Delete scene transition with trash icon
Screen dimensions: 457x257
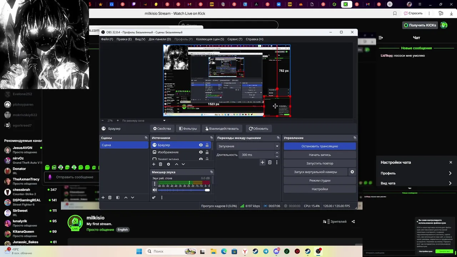tap(270, 162)
